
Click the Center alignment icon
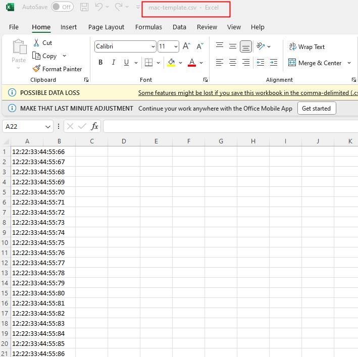tap(233, 62)
